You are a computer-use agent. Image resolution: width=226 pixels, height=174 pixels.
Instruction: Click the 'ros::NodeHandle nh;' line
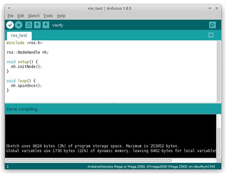click(28, 52)
